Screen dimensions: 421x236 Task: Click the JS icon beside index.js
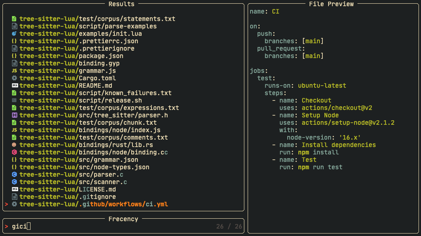pos(14,130)
